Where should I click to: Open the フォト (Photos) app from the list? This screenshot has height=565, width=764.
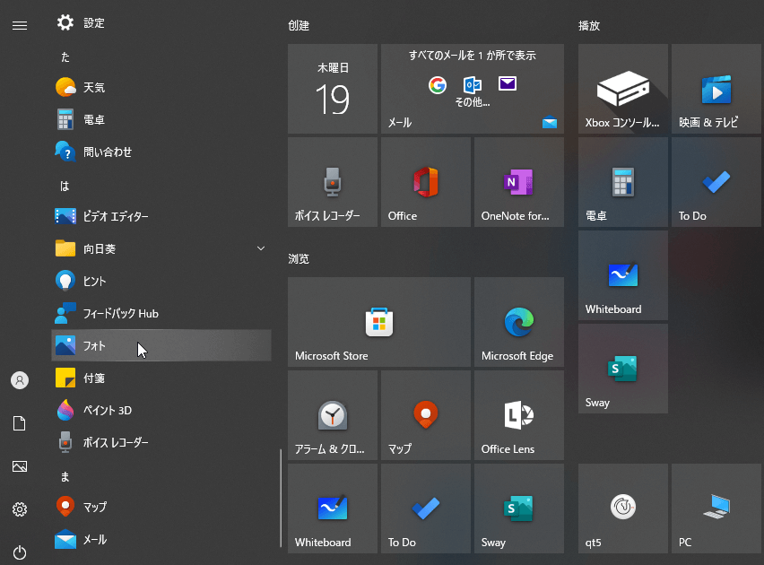161,345
